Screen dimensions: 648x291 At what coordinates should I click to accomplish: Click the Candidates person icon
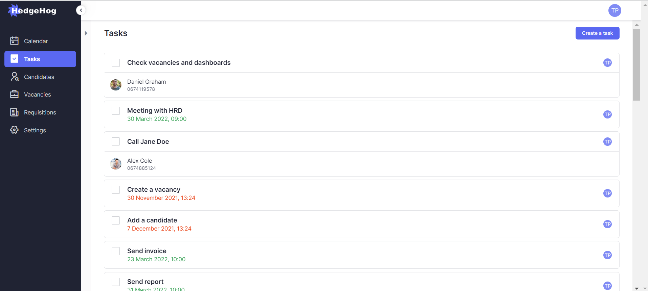(14, 77)
